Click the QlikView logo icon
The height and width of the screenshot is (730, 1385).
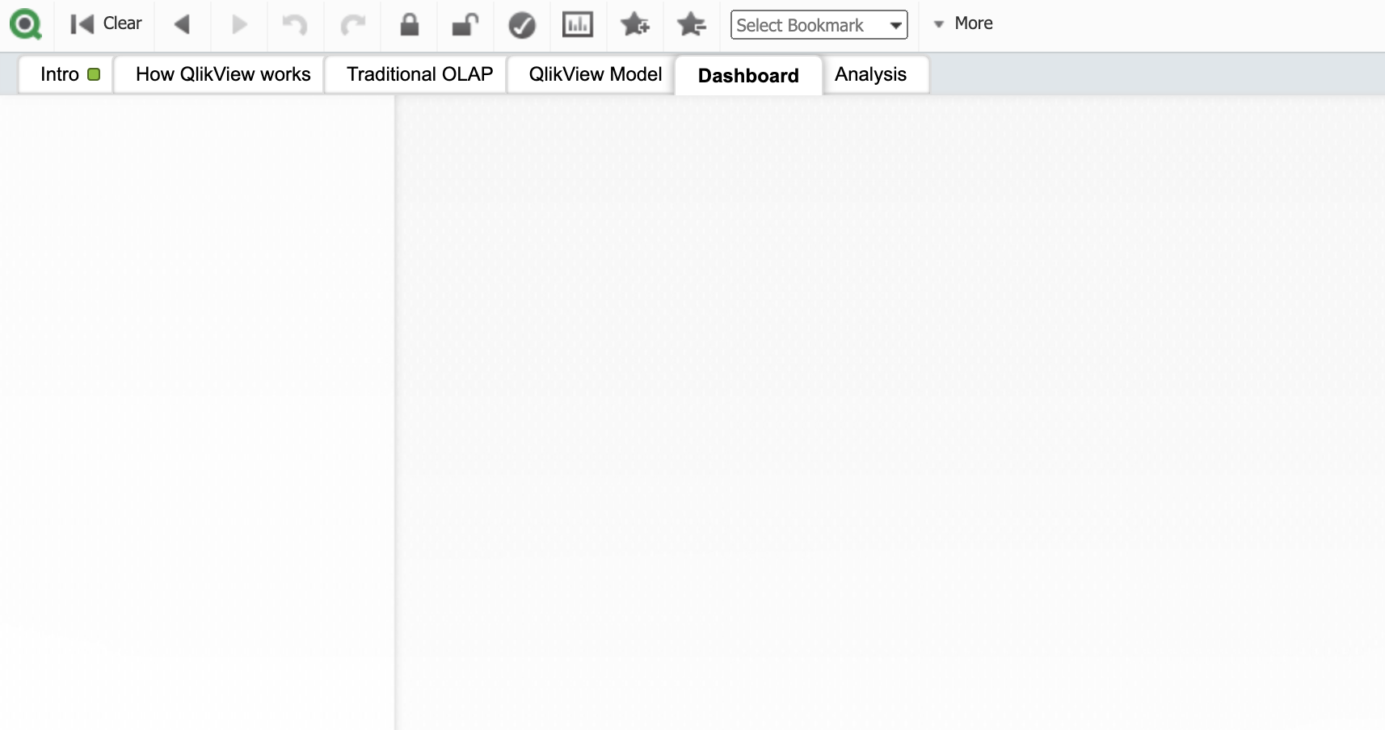pos(25,24)
